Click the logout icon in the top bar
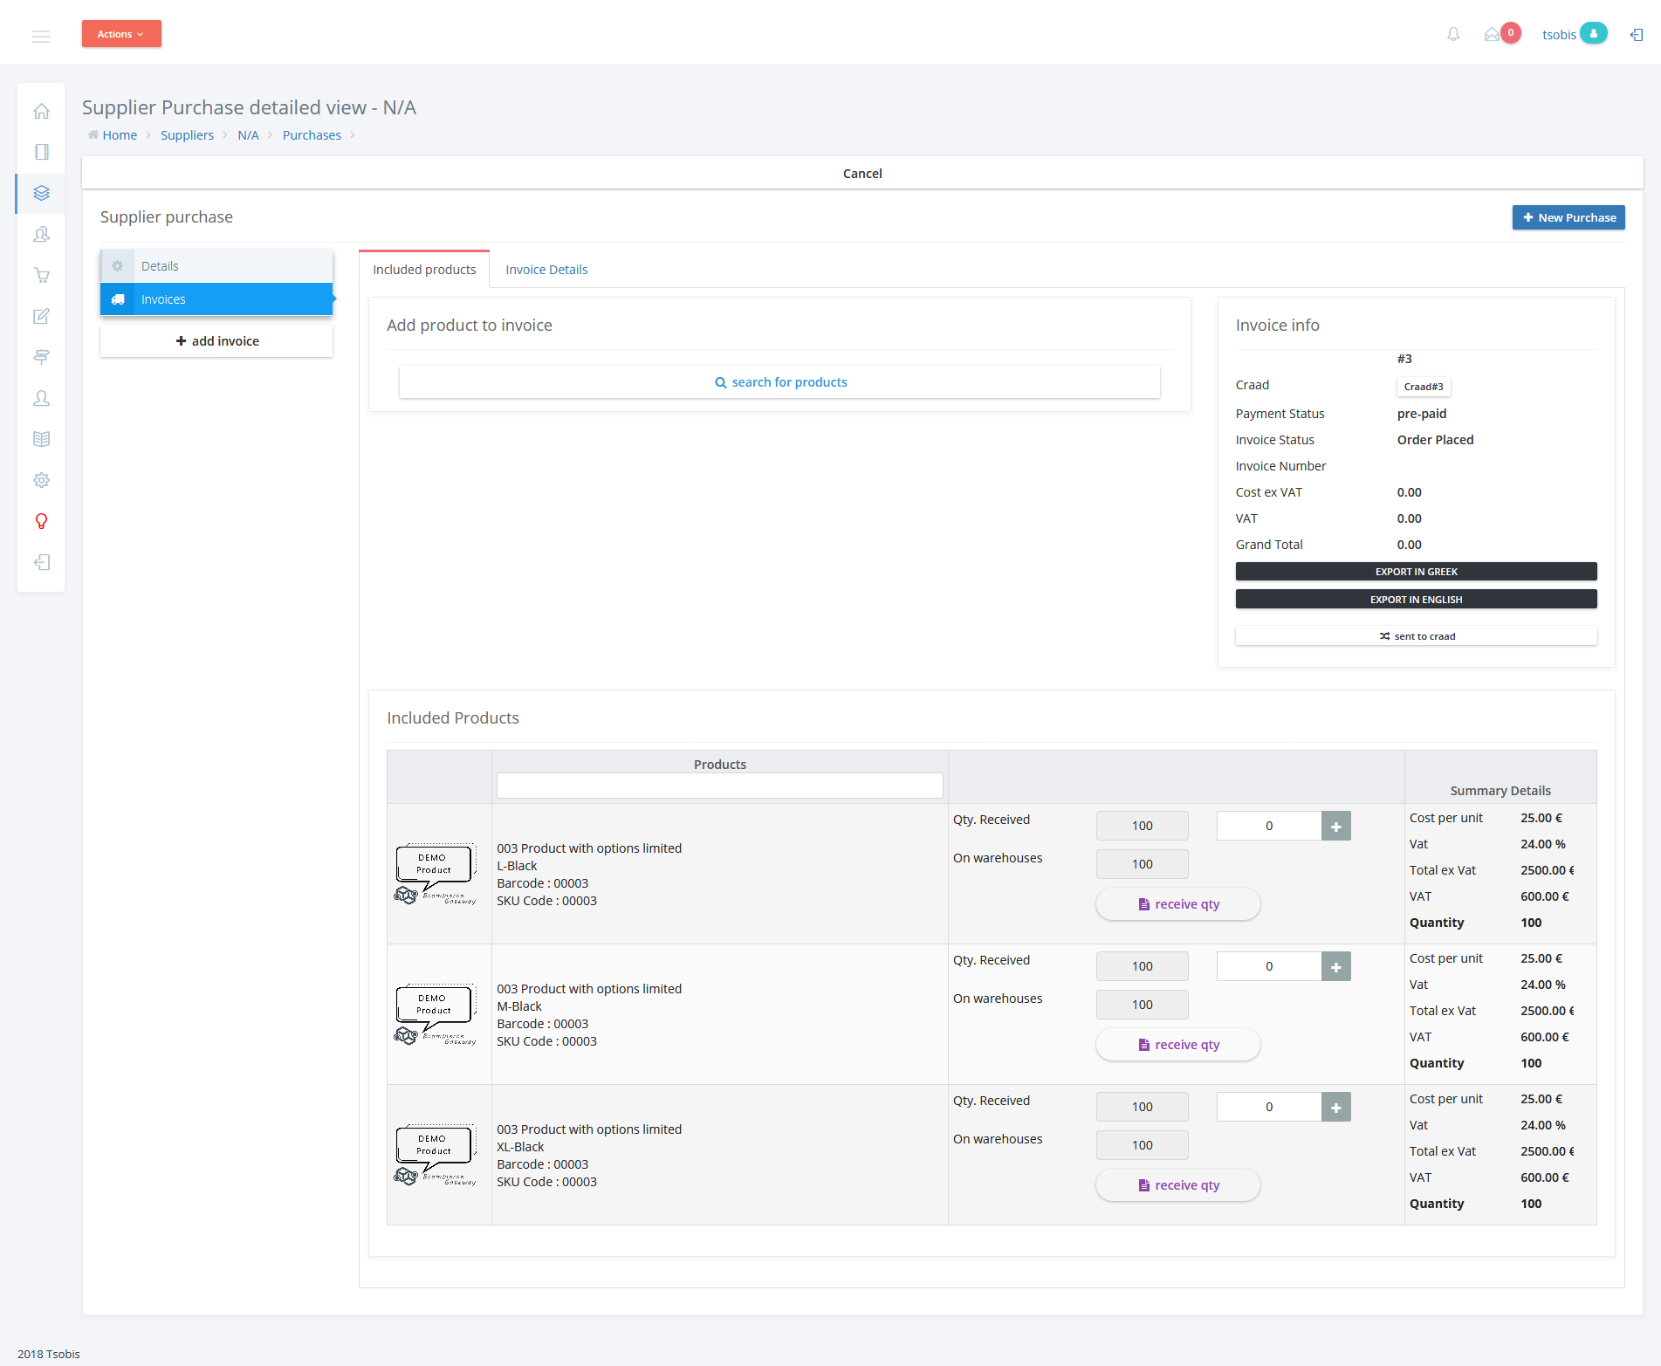1661x1366 pixels. pyautogui.click(x=1637, y=35)
